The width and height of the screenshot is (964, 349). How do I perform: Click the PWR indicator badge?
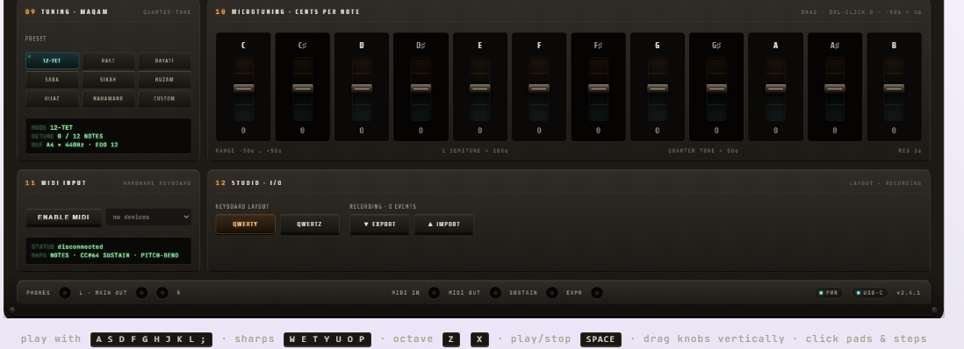829,293
